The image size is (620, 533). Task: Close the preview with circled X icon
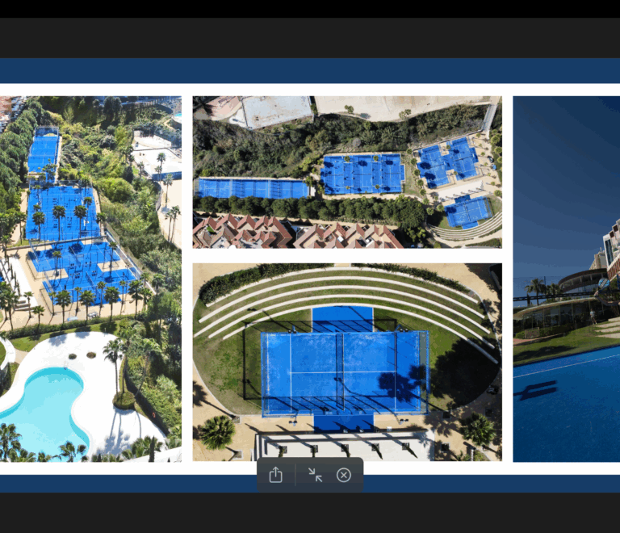click(344, 475)
